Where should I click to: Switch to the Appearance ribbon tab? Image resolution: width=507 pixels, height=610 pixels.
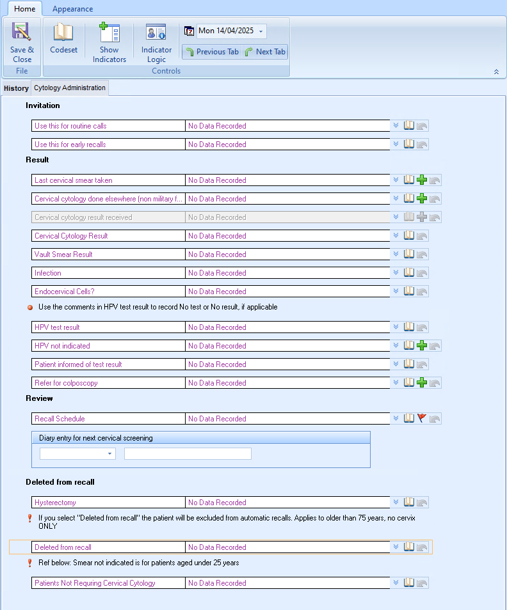[73, 9]
